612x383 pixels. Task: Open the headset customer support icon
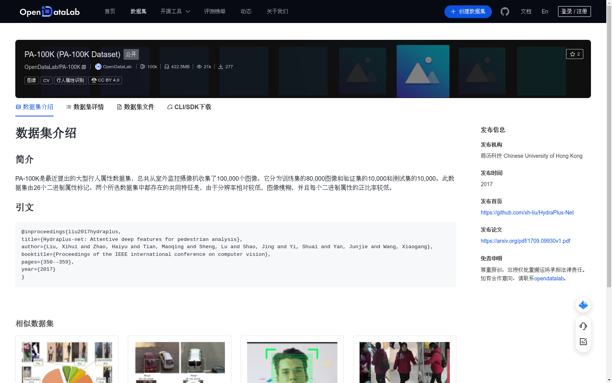[583, 326]
